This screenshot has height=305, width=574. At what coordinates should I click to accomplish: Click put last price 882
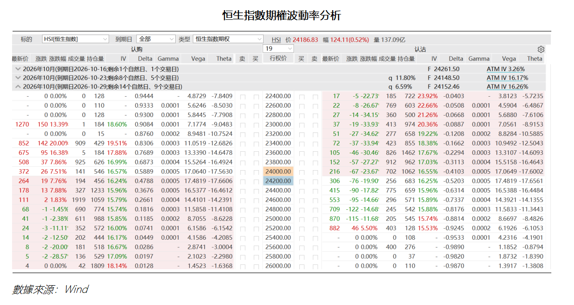click(x=335, y=228)
